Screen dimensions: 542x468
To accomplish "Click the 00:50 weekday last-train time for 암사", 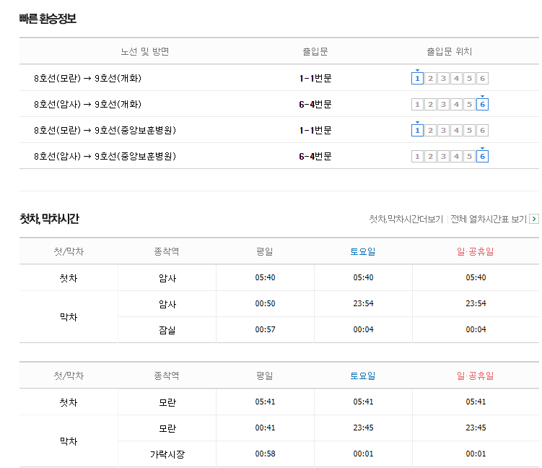I will point(265,303).
